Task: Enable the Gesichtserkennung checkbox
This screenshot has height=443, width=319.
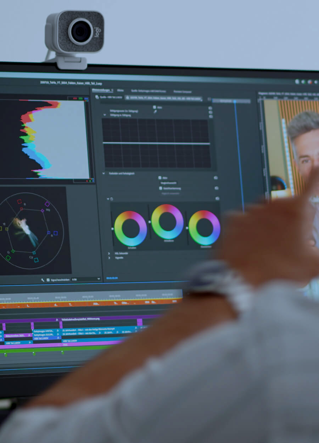Action: pos(161,188)
